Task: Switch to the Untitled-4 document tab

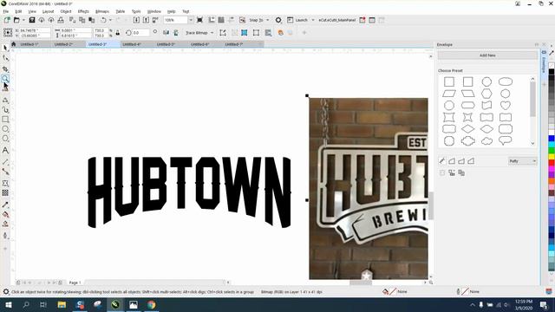Action: tap(132, 44)
